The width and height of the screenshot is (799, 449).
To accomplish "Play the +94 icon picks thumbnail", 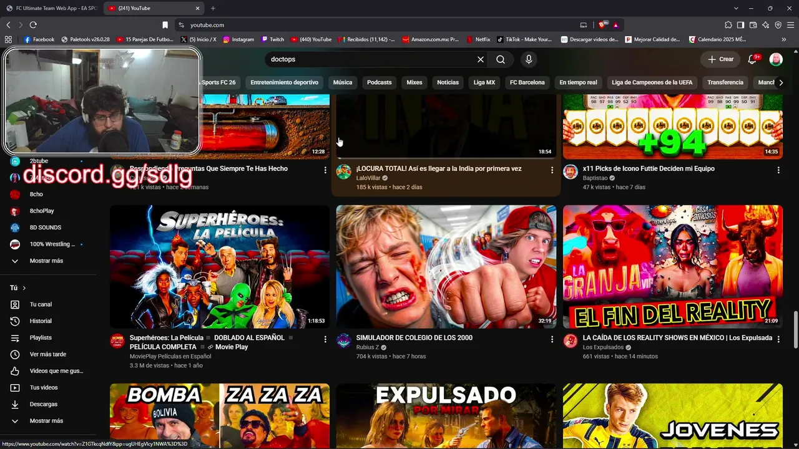I will (x=673, y=127).
